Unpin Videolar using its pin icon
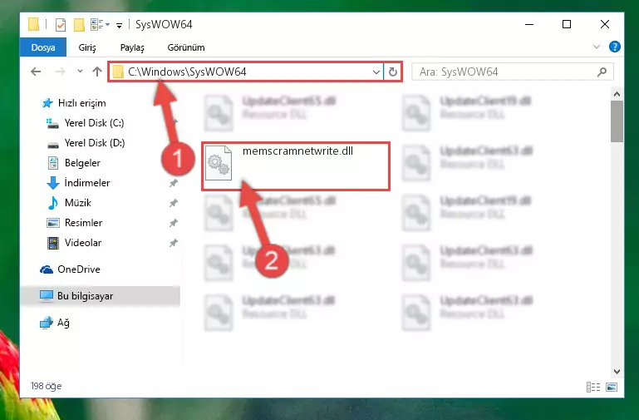639x420 pixels. click(x=174, y=243)
